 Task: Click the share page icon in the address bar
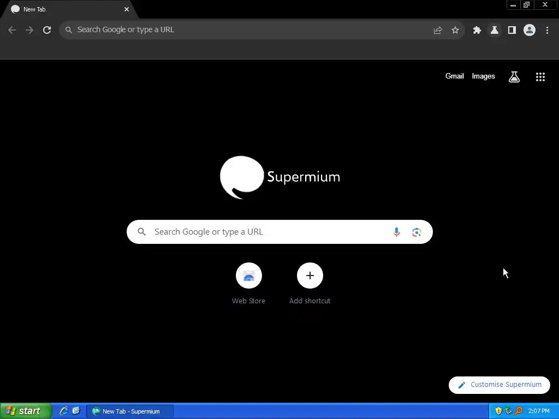click(x=438, y=31)
